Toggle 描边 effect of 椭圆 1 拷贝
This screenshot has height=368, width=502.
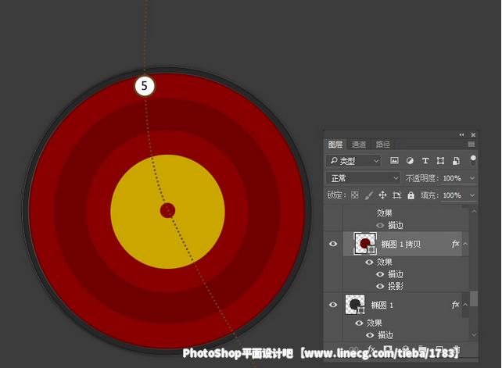(380, 274)
